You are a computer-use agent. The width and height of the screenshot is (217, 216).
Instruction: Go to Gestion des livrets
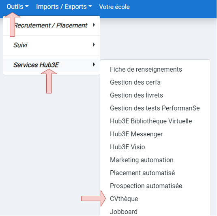point(136,95)
